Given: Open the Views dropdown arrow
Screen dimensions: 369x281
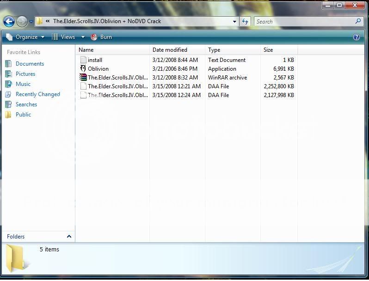Looking at the screenshot, I should click(x=83, y=37).
